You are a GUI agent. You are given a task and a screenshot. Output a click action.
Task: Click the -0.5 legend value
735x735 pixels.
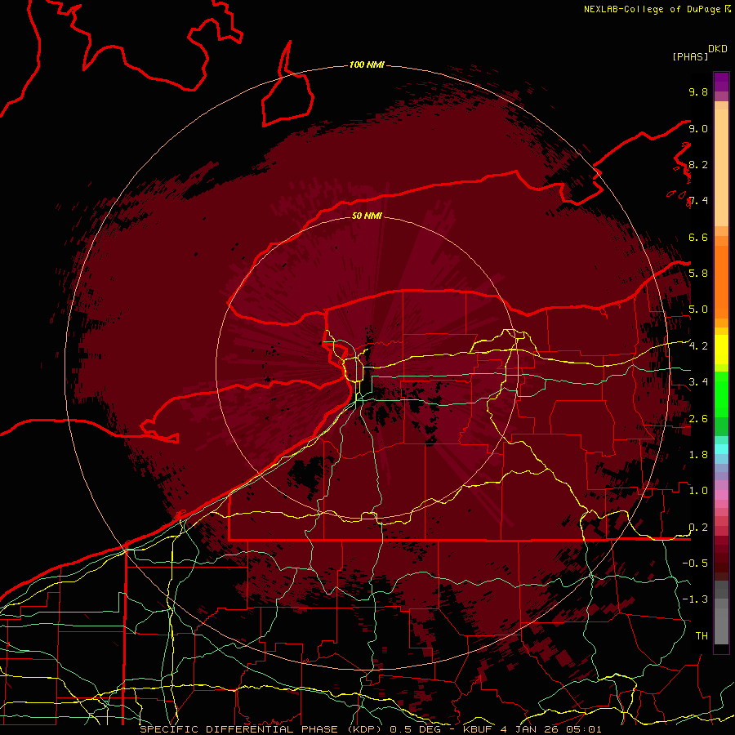695,563
